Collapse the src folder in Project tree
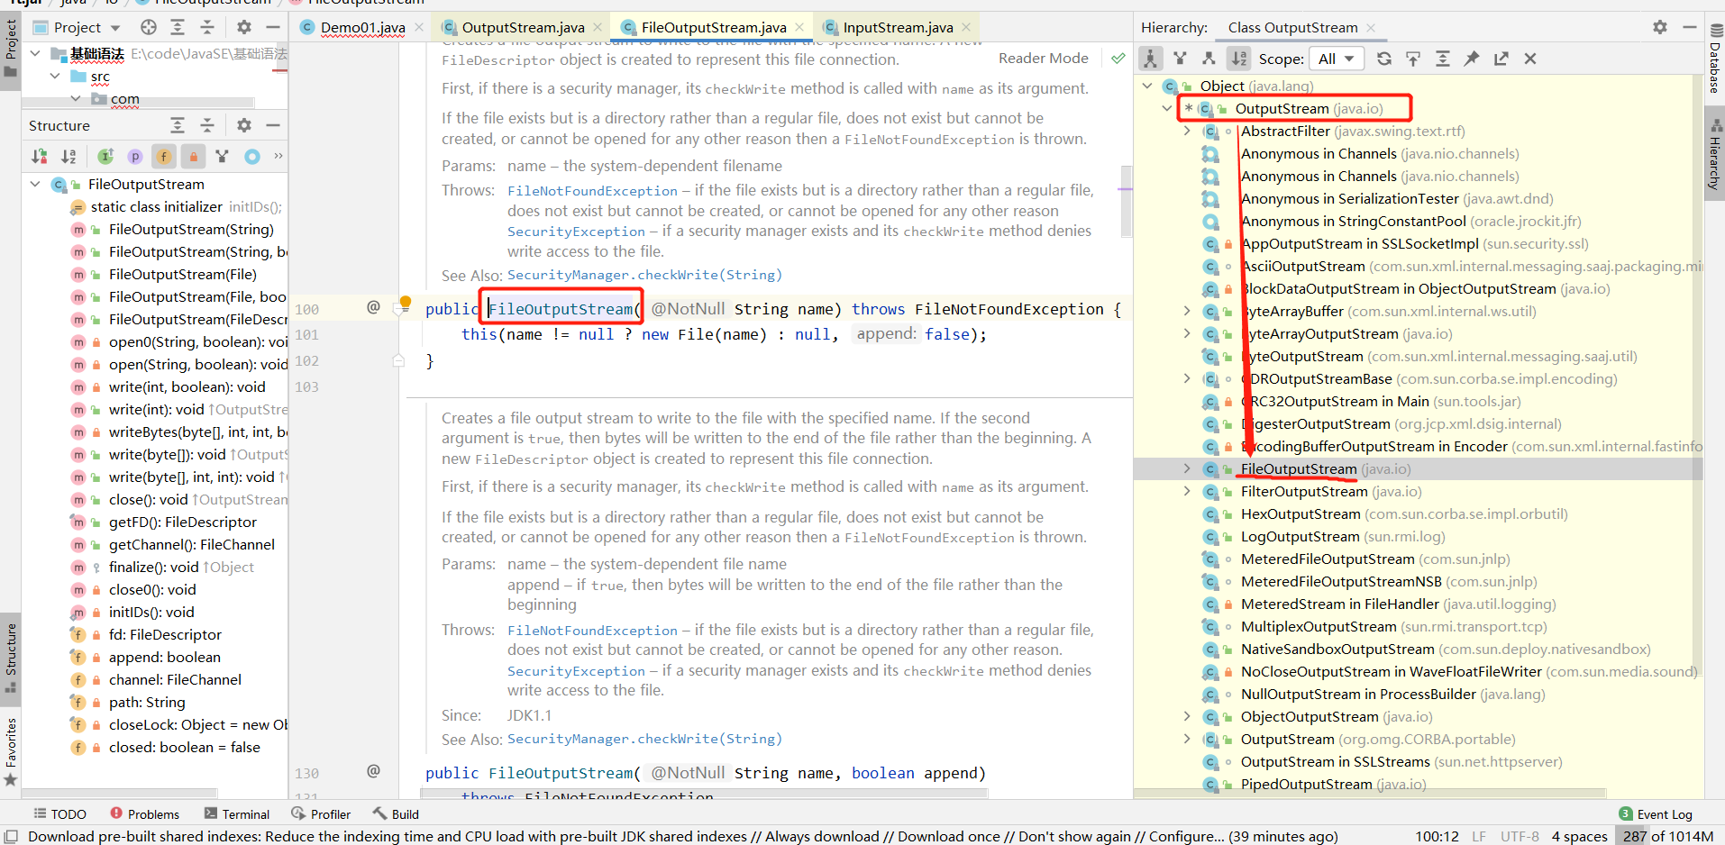1725x845 pixels. point(55,76)
